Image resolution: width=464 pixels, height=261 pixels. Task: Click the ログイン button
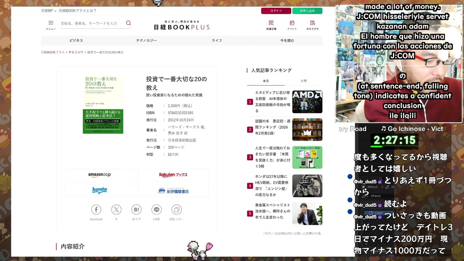click(276, 11)
